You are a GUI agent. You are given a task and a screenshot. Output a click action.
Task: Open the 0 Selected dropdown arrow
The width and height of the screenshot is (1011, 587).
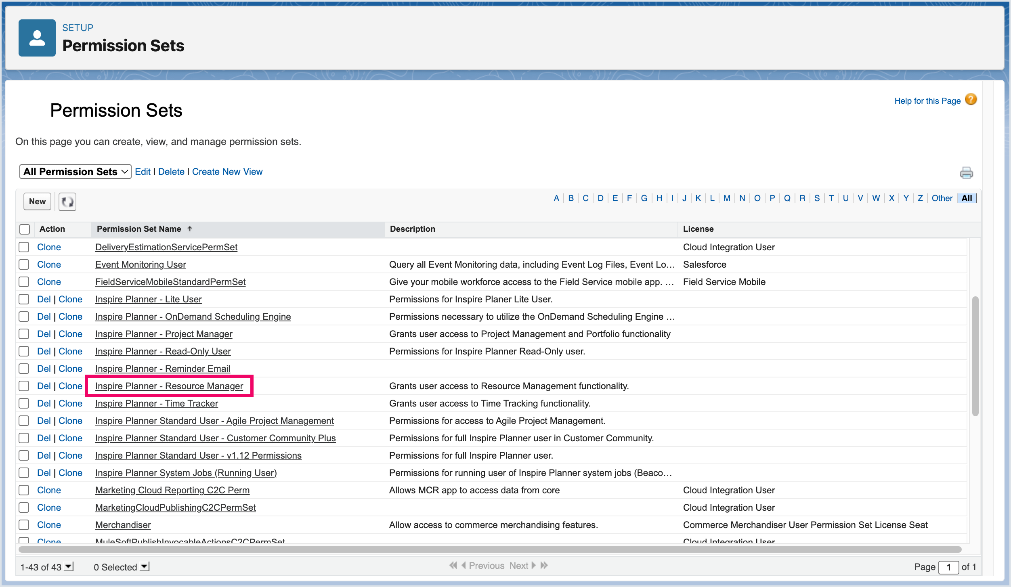tap(145, 567)
